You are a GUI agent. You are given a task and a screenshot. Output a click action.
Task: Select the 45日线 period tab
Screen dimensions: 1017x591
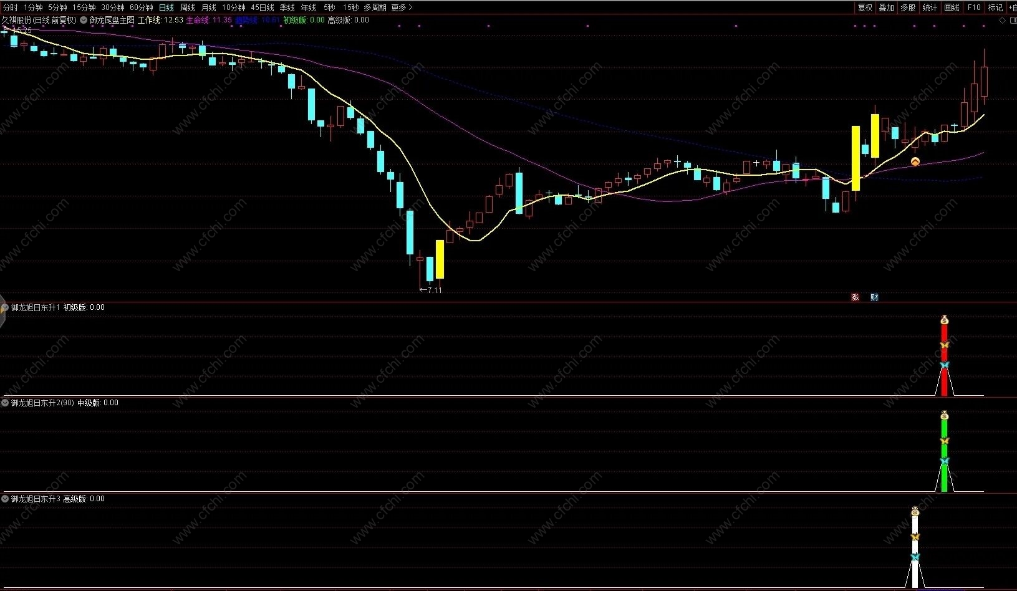coord(262,7)
